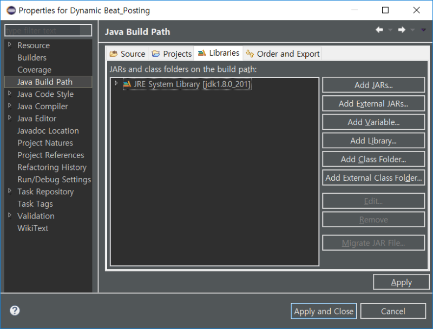The height and width of the screenshot is (329, 433).
Task: Open the back history dropdown arrow
Action: coord(390,30)
